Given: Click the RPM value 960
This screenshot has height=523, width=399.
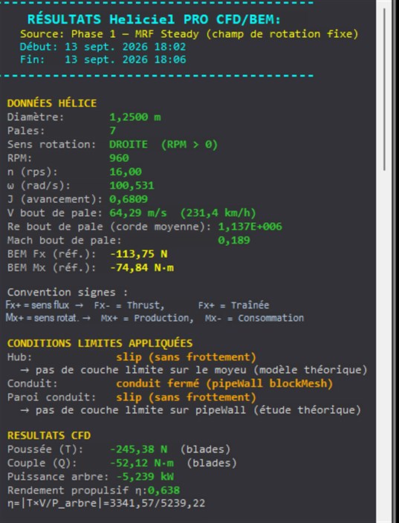Looking at the screenshot, I should click(119, 157).
